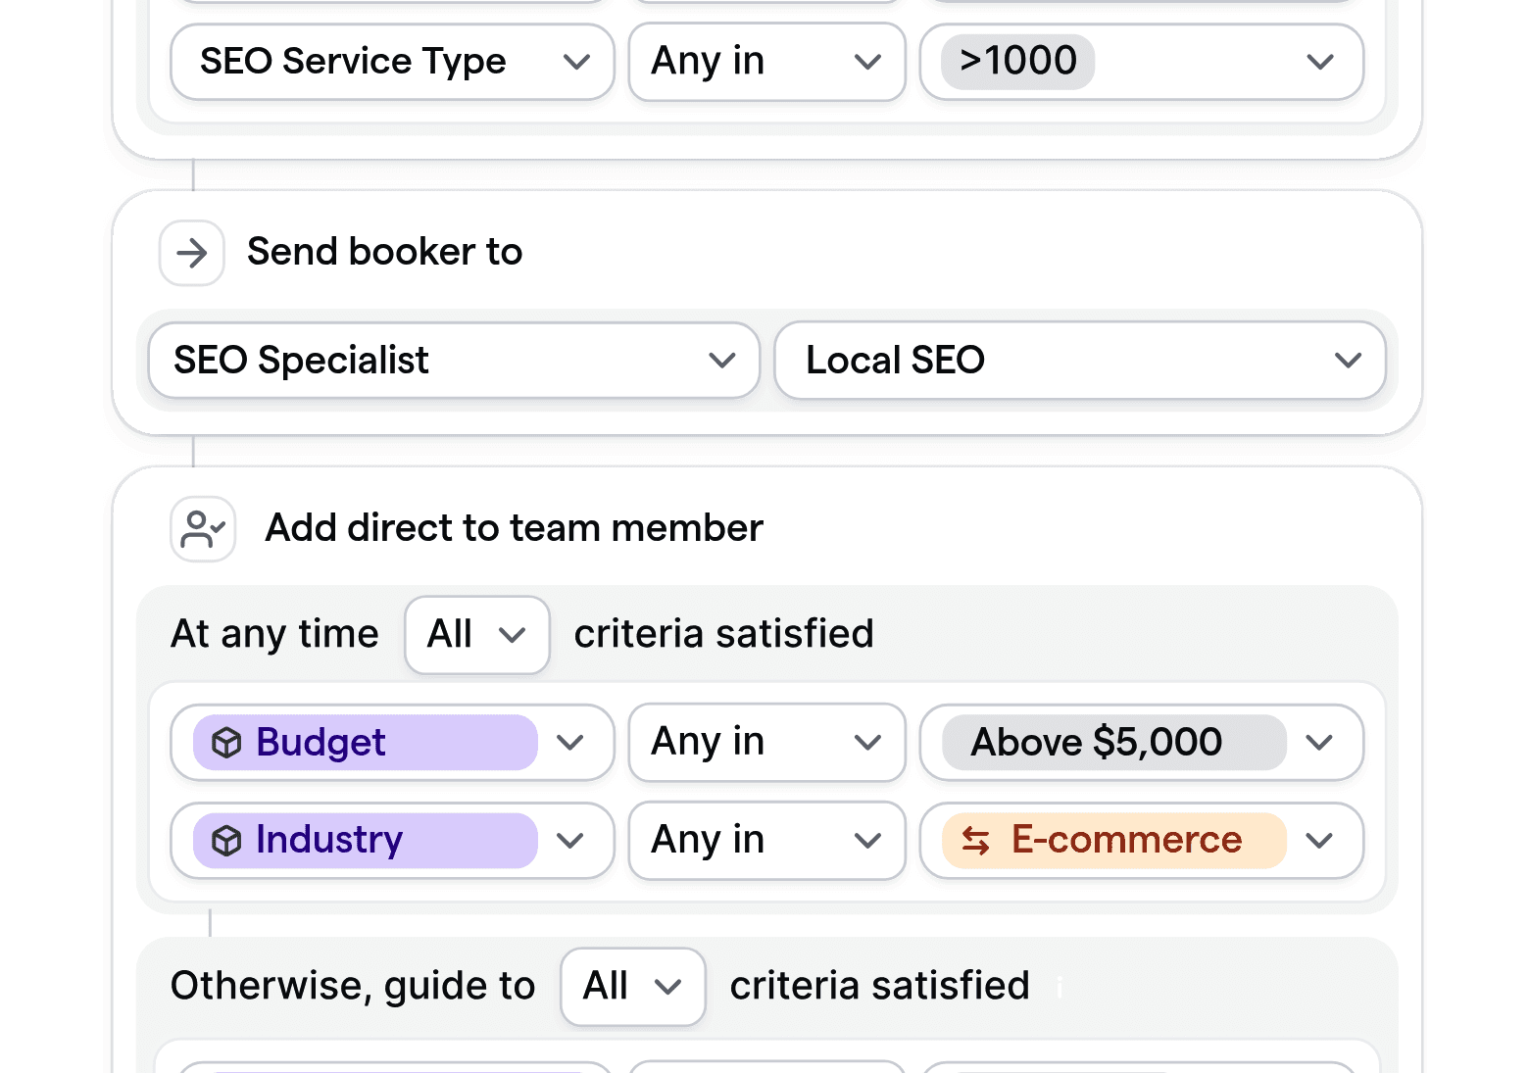Change the All selector next to At any time
Screen dimensions: 1529x1073
coord(476,634)
